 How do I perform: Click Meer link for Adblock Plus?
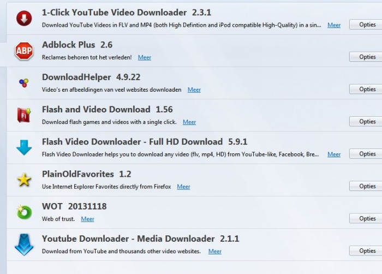point(145,57)
